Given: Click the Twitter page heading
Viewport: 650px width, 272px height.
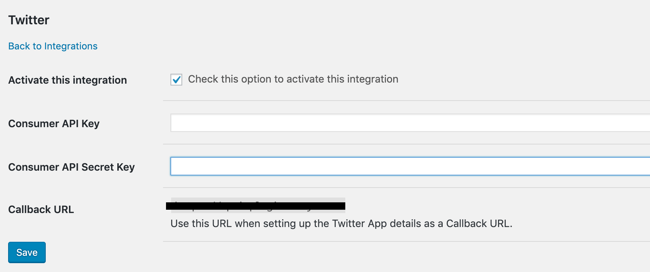Looking at the screenshot, I should (29, 20).
